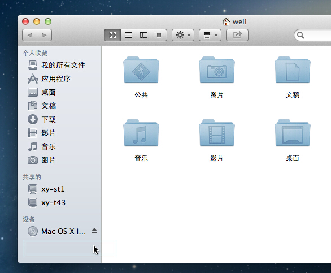
Task: Go back with the left arrow
Action: (x=30, y=35)
